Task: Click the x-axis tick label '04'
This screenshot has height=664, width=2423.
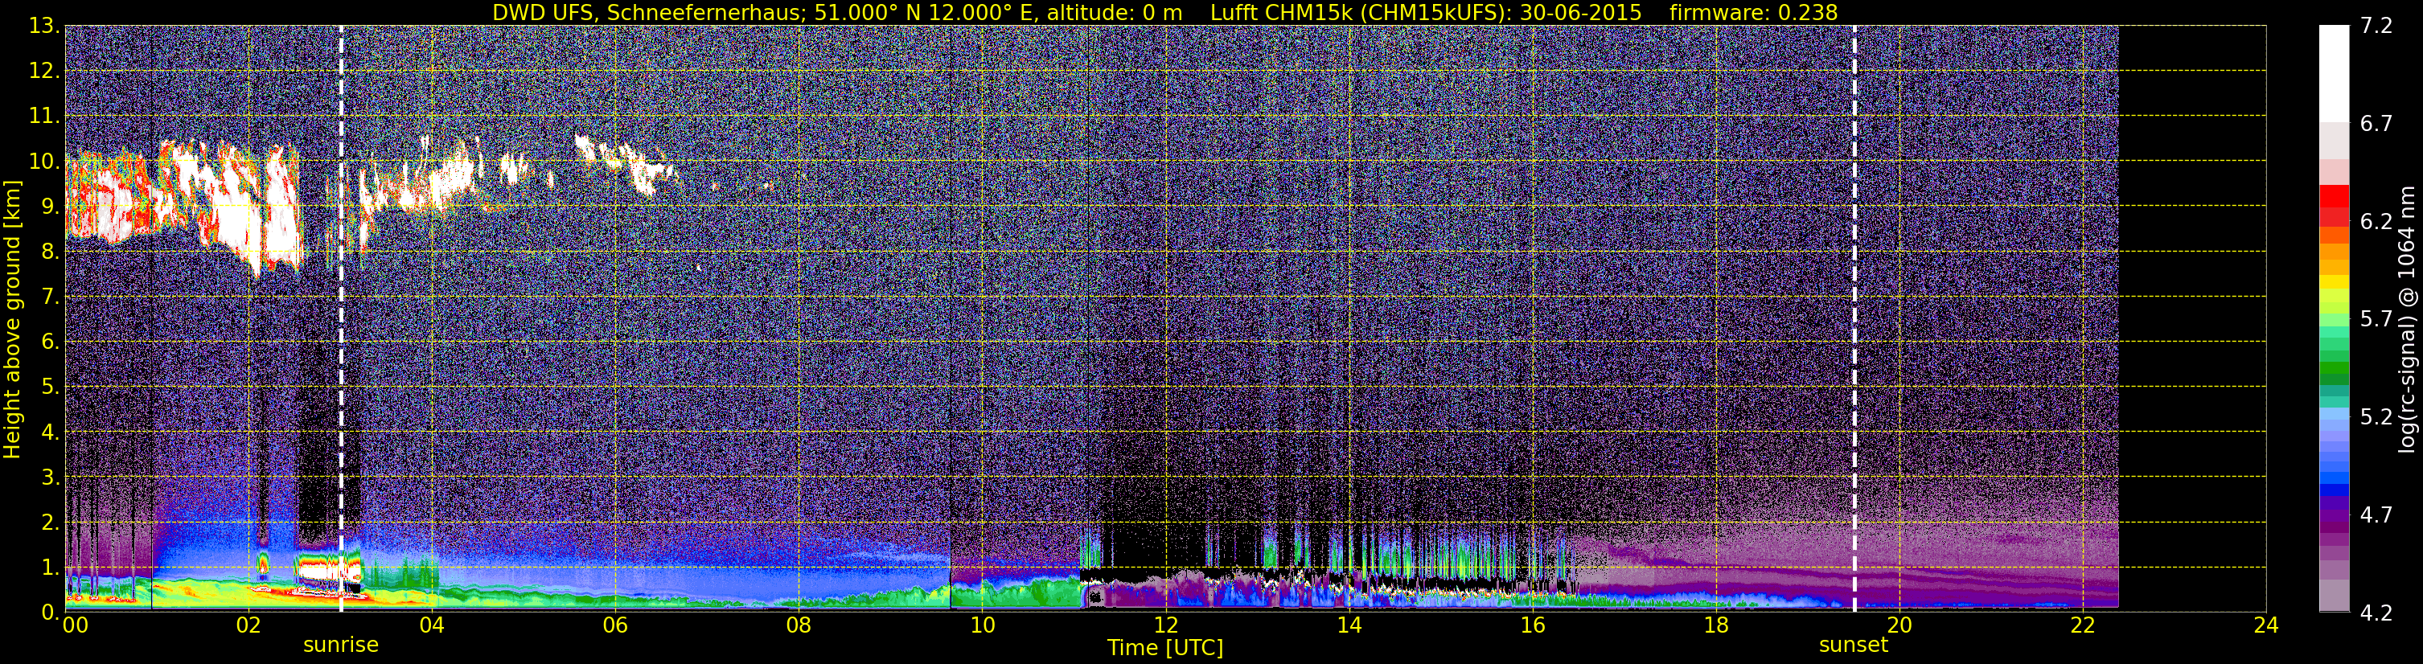Action: coord(432,625)
